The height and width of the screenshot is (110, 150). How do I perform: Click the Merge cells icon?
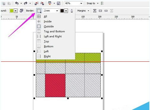(95, 11)
